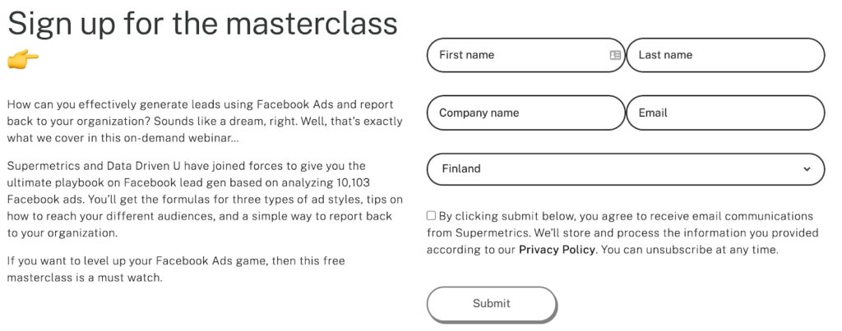Screen dimensions: 842x331
Task: Select the Company name text field
Action: pos(525,113)
